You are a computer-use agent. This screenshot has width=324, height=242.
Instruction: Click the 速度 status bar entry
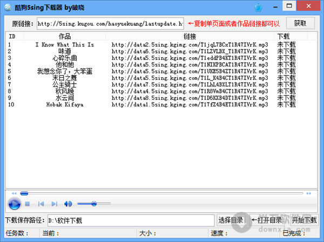219,233
